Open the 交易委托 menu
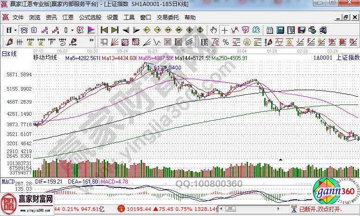This screenshot has height=216, width=360. (168, 18)
